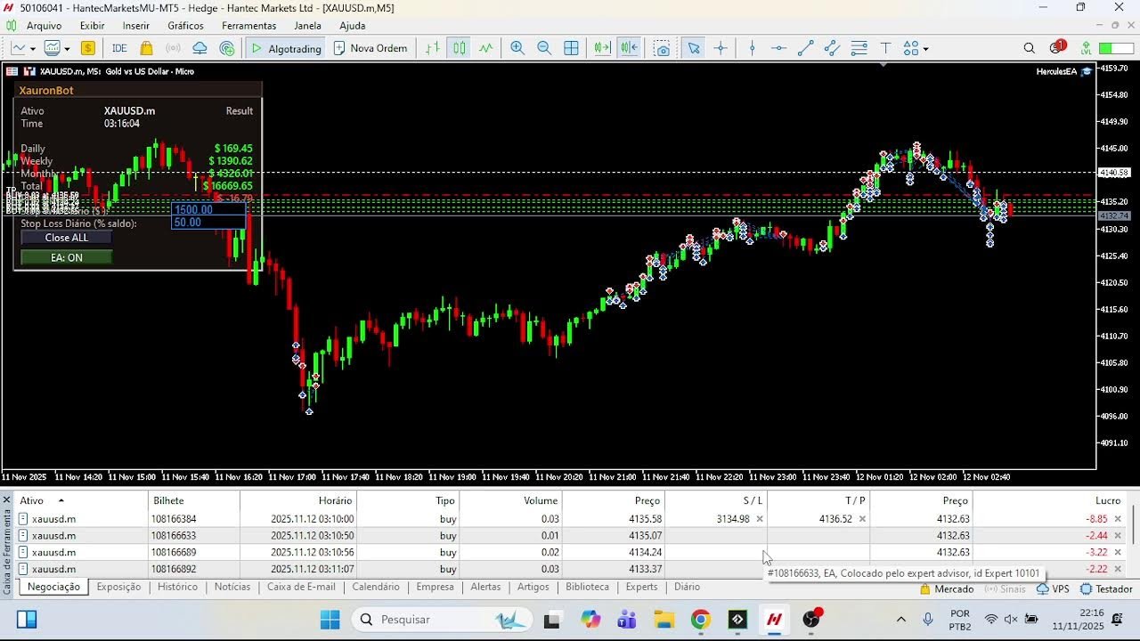1140x641 pixels.
Task: Toggle EA: ON in the XauronBot panel
Action: (65, 257)
